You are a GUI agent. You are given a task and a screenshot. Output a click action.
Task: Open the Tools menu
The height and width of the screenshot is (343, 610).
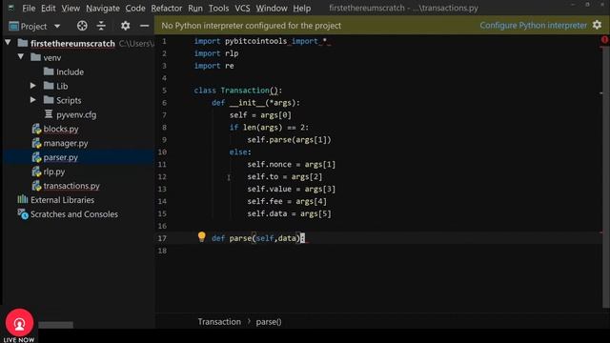[218, 9]
